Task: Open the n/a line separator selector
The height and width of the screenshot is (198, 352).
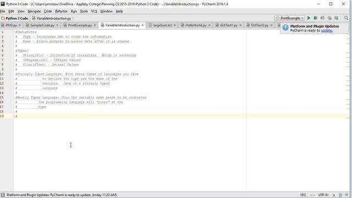Action: point(312,195)
